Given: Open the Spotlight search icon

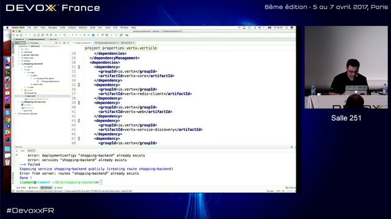Looking at the screenshot, I should click(x=287, y=27).
